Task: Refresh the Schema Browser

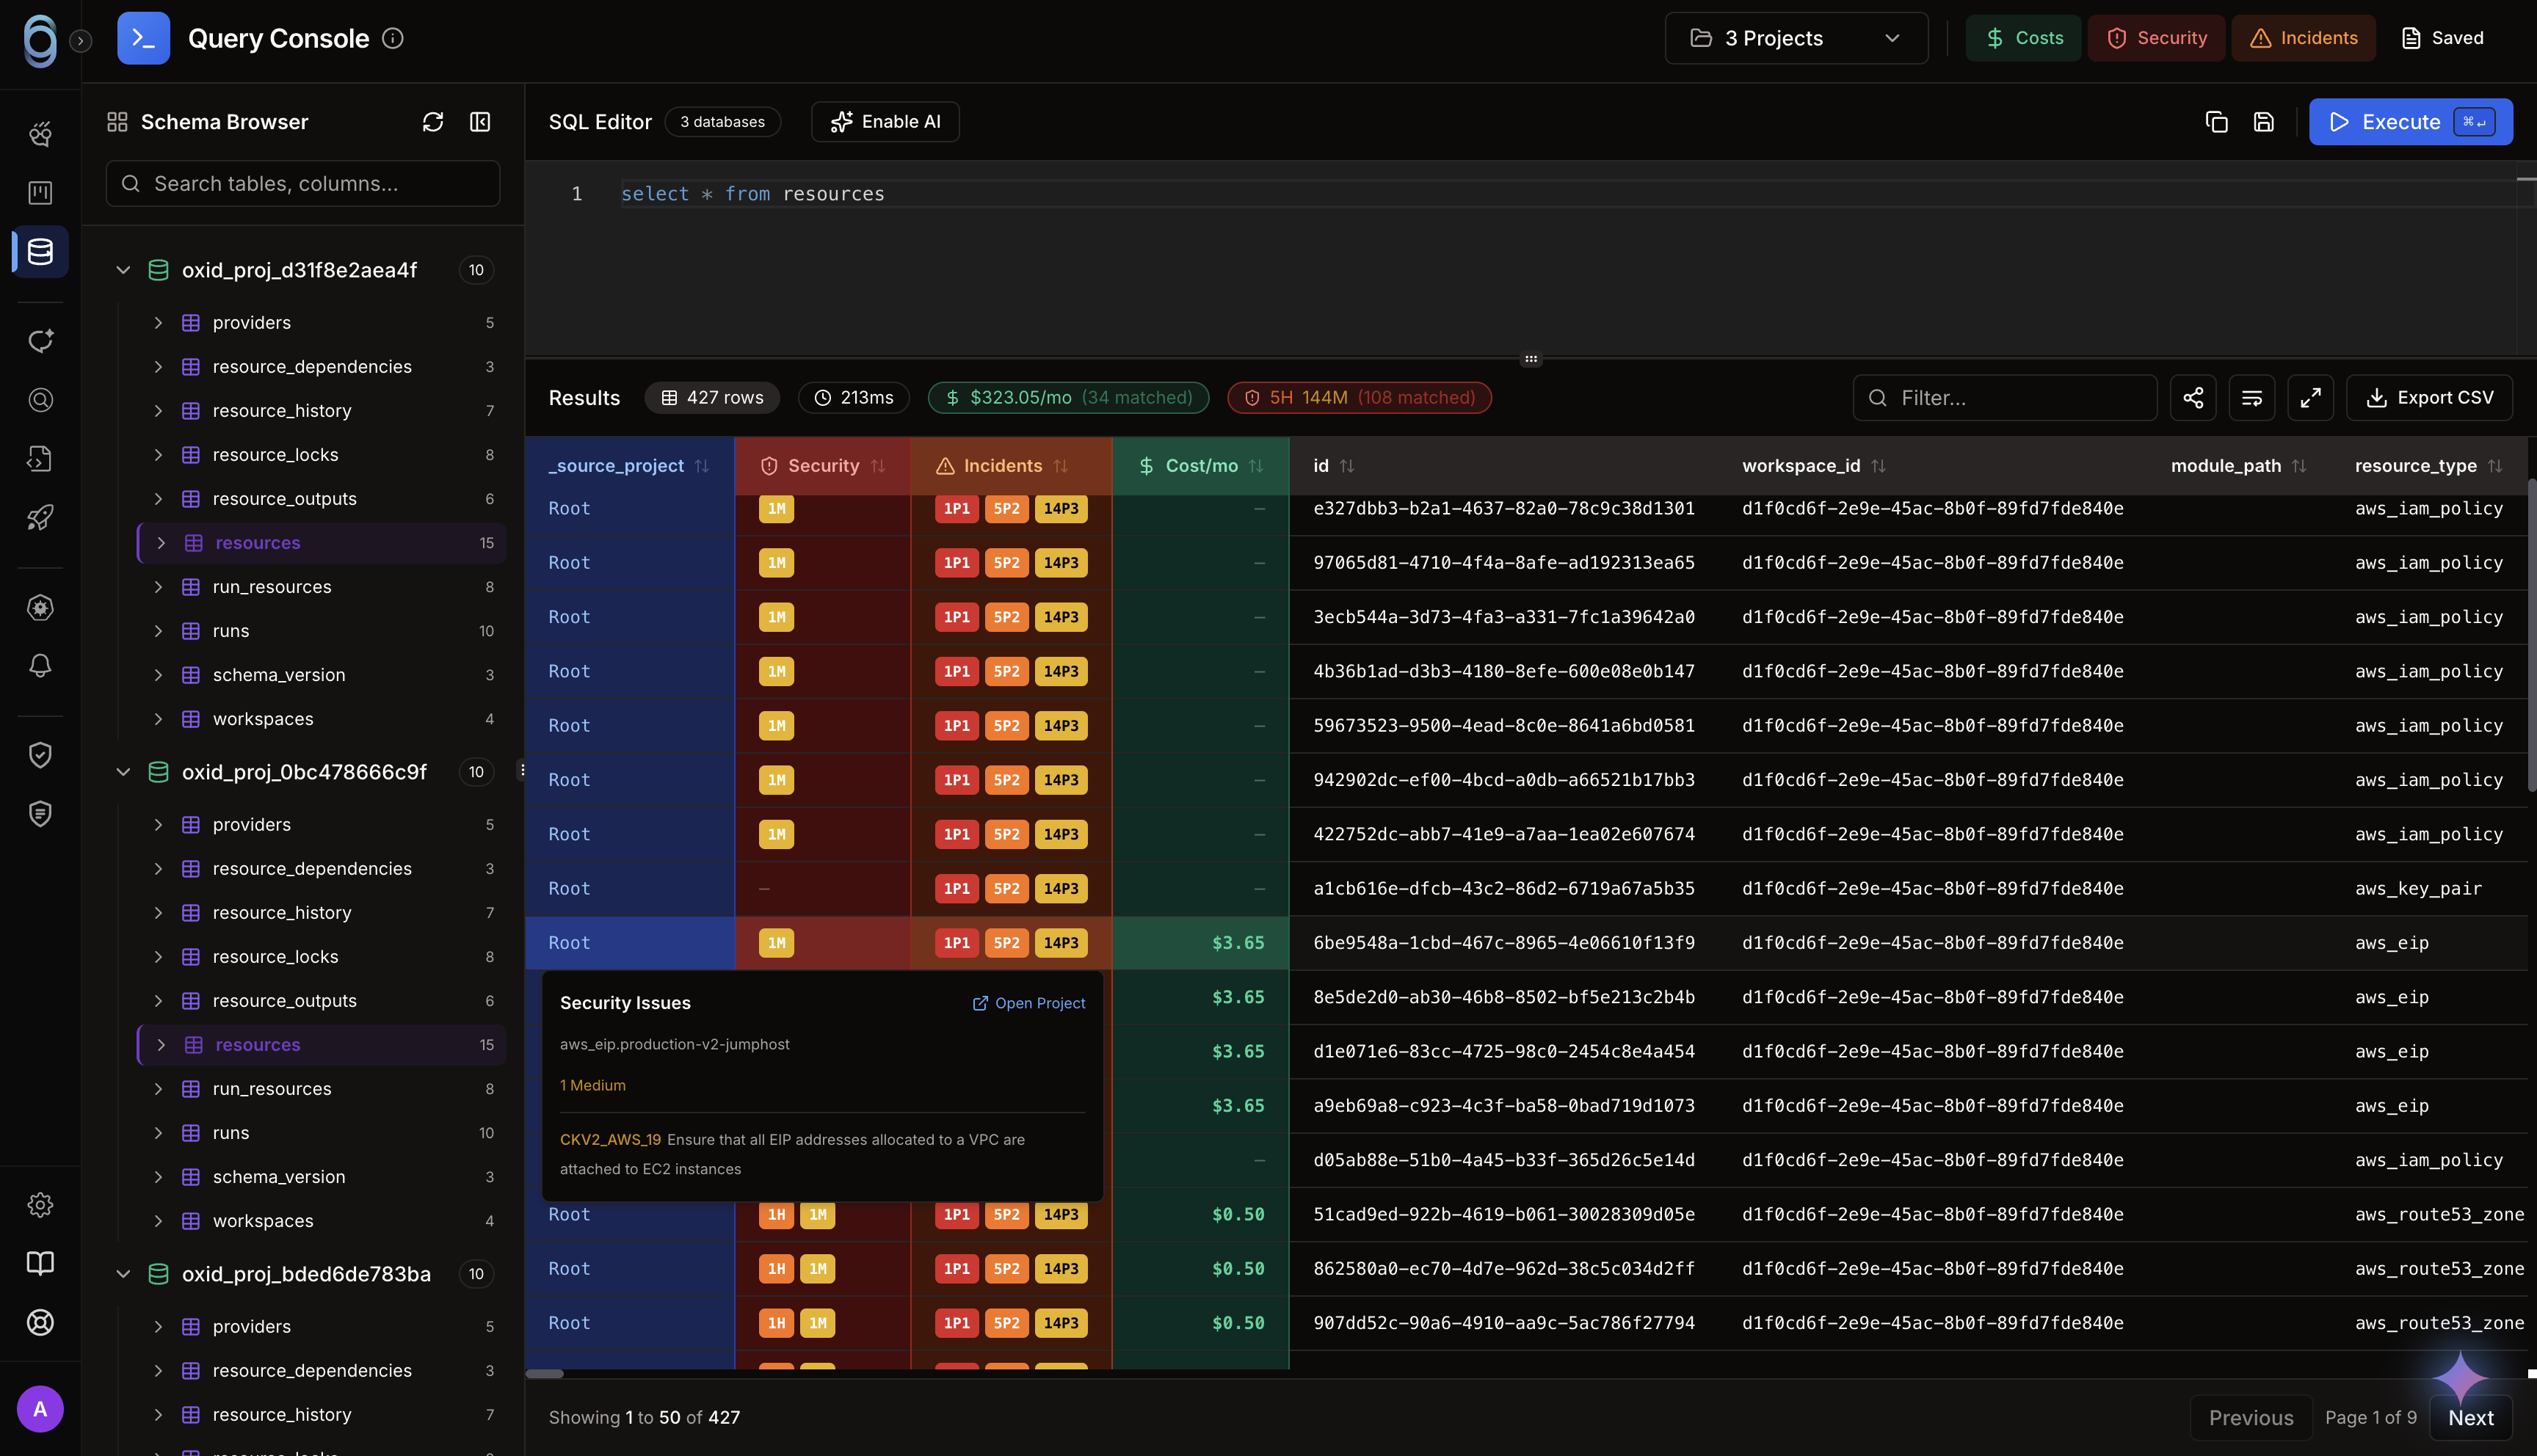Action: (432, 122)
